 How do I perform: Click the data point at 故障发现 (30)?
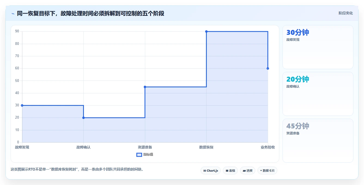point(22,105)
